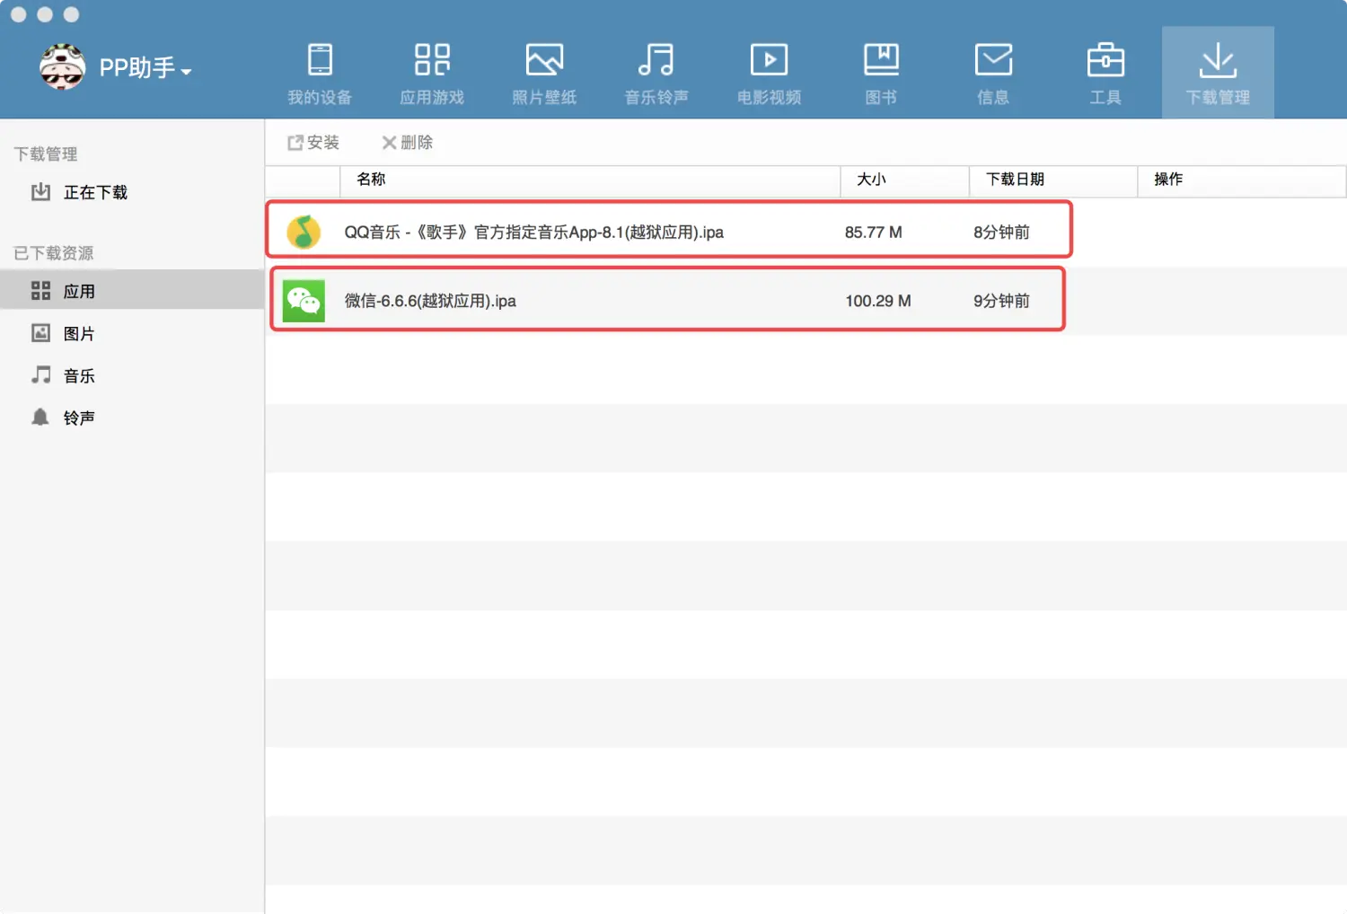Click the window zoom button
This screenshot has width=1347, height=914.
[72, 14]
